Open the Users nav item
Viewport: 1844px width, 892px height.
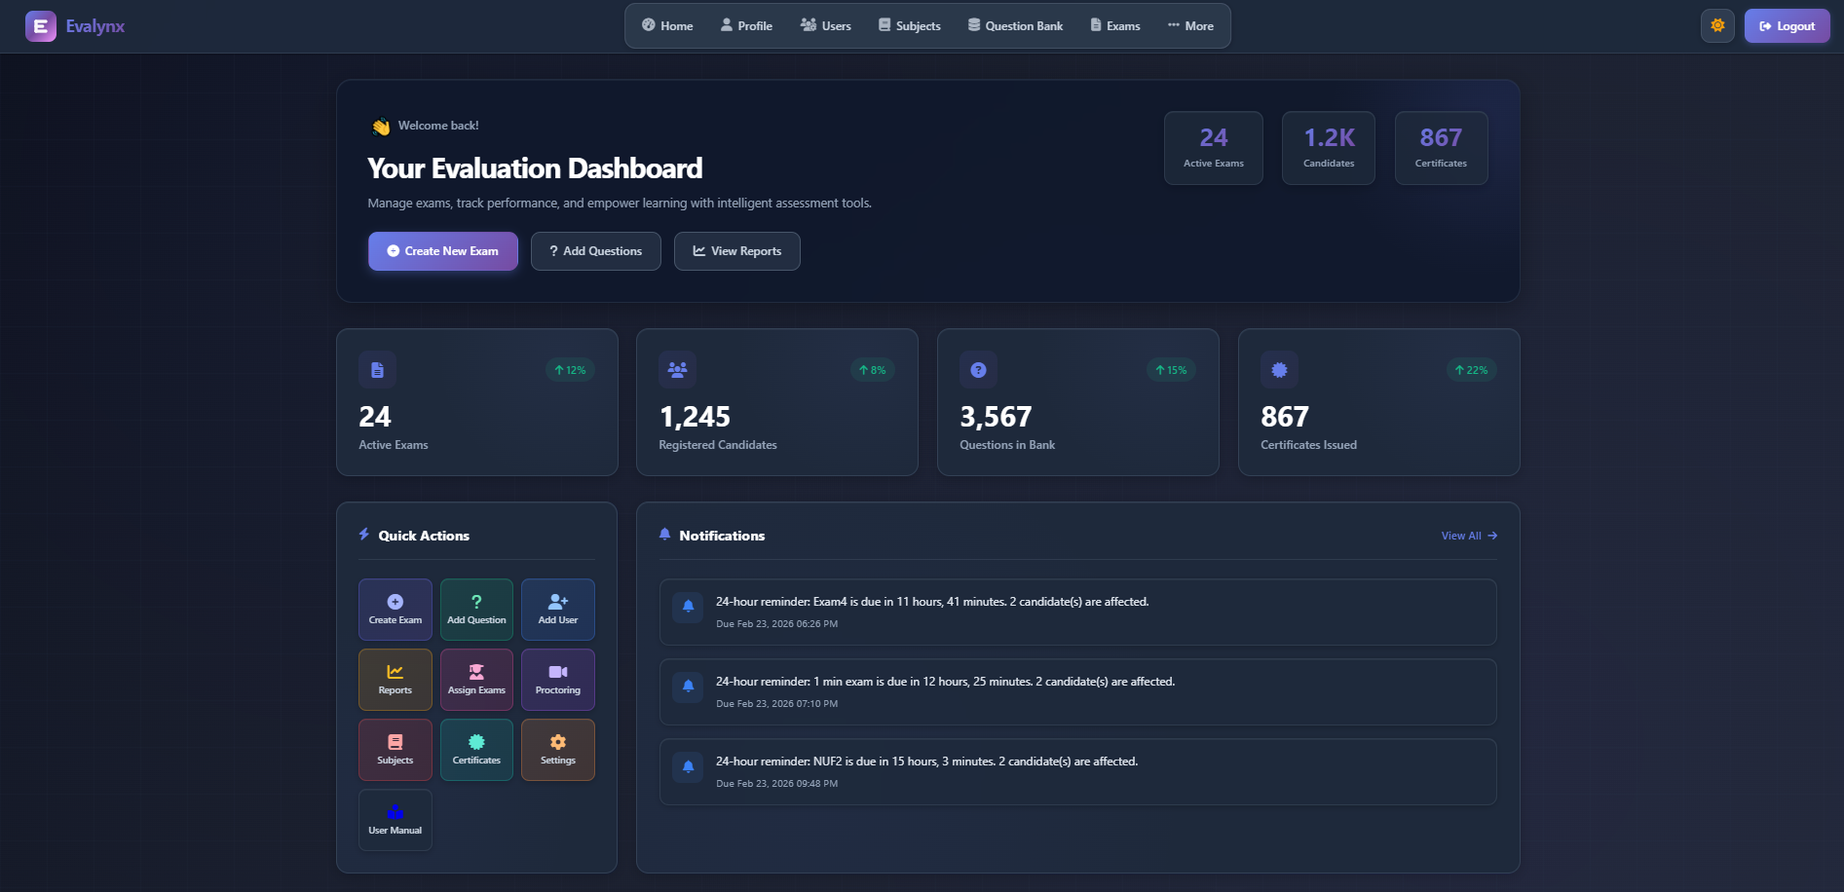coord(826,26)
